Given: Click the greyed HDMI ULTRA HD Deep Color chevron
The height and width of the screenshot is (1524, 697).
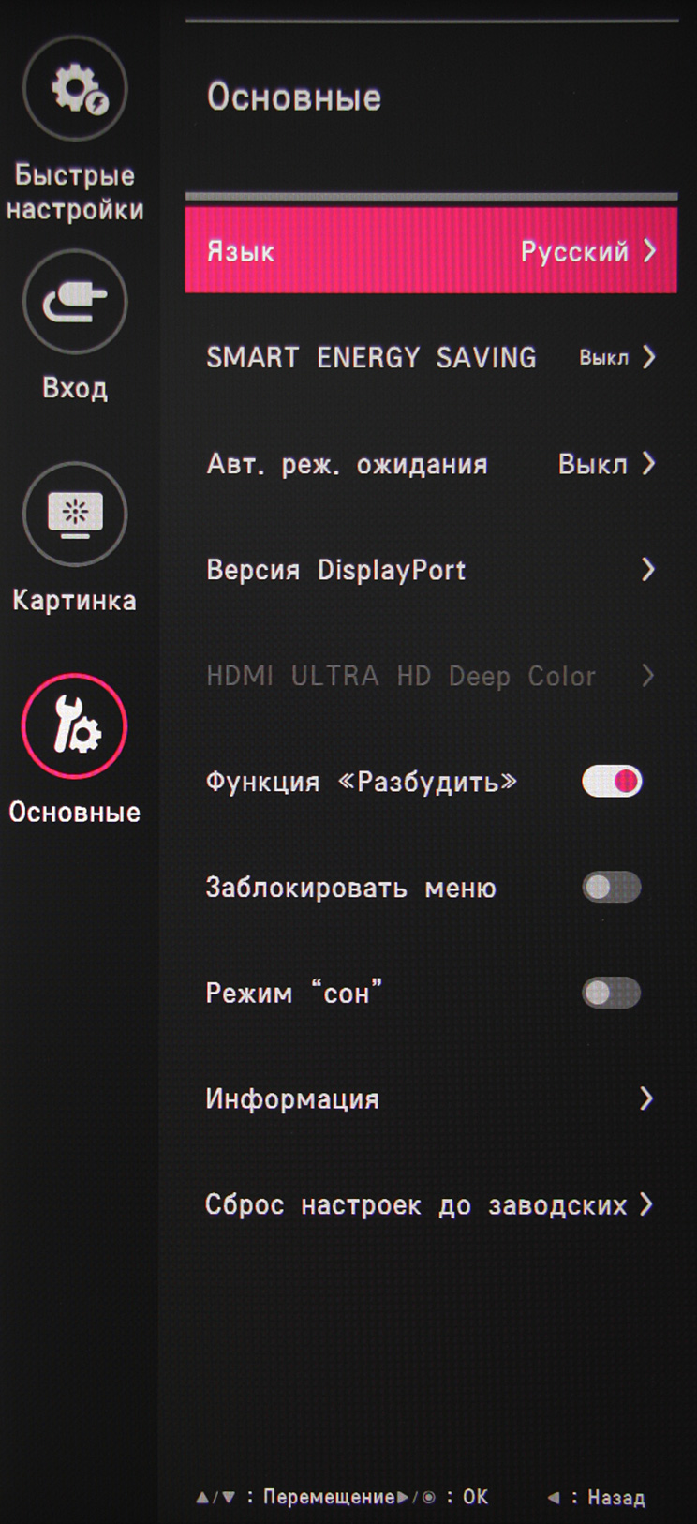Looking at the screenshot, I should [648, 676].
